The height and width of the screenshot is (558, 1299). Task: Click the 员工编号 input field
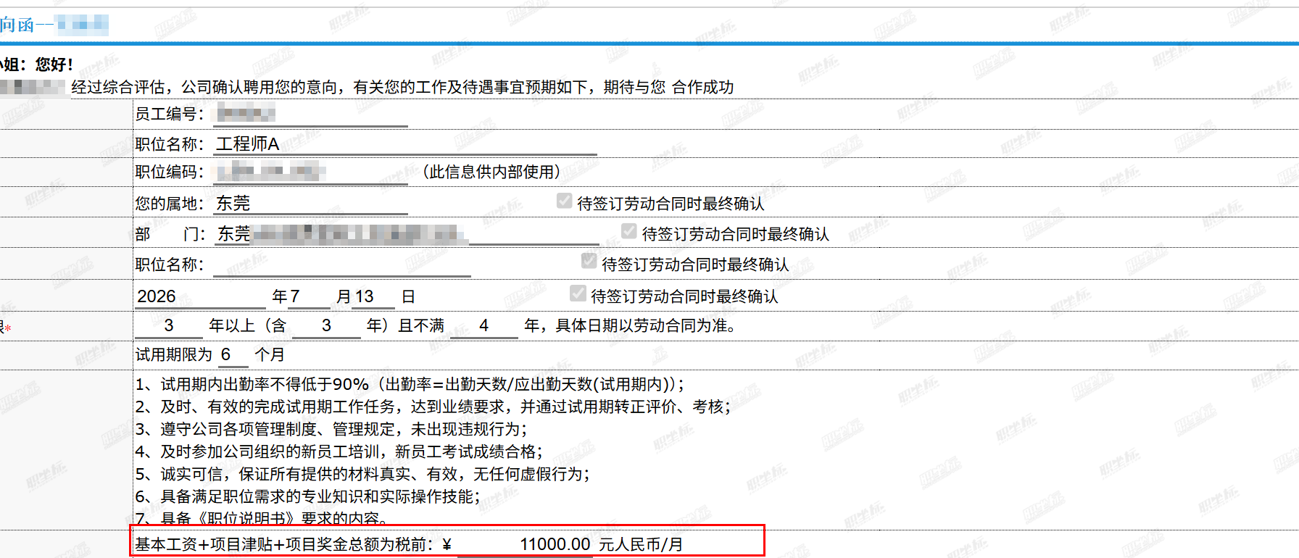coord(311,114)
